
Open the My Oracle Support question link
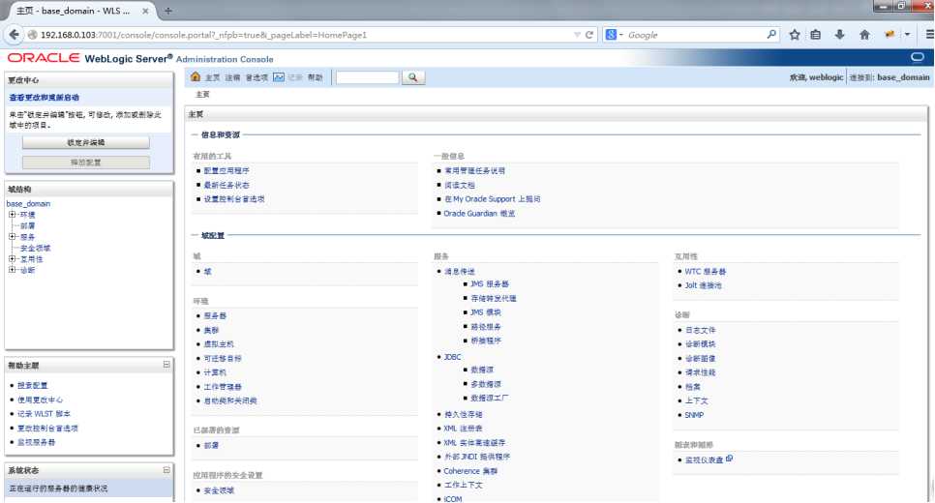pos(493,199)
